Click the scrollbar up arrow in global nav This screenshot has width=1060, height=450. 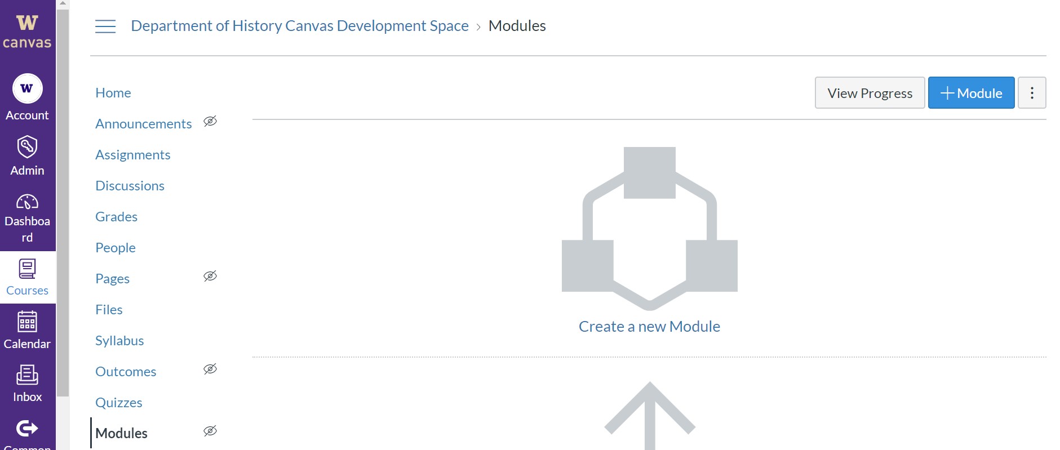[x=63, y=3]
